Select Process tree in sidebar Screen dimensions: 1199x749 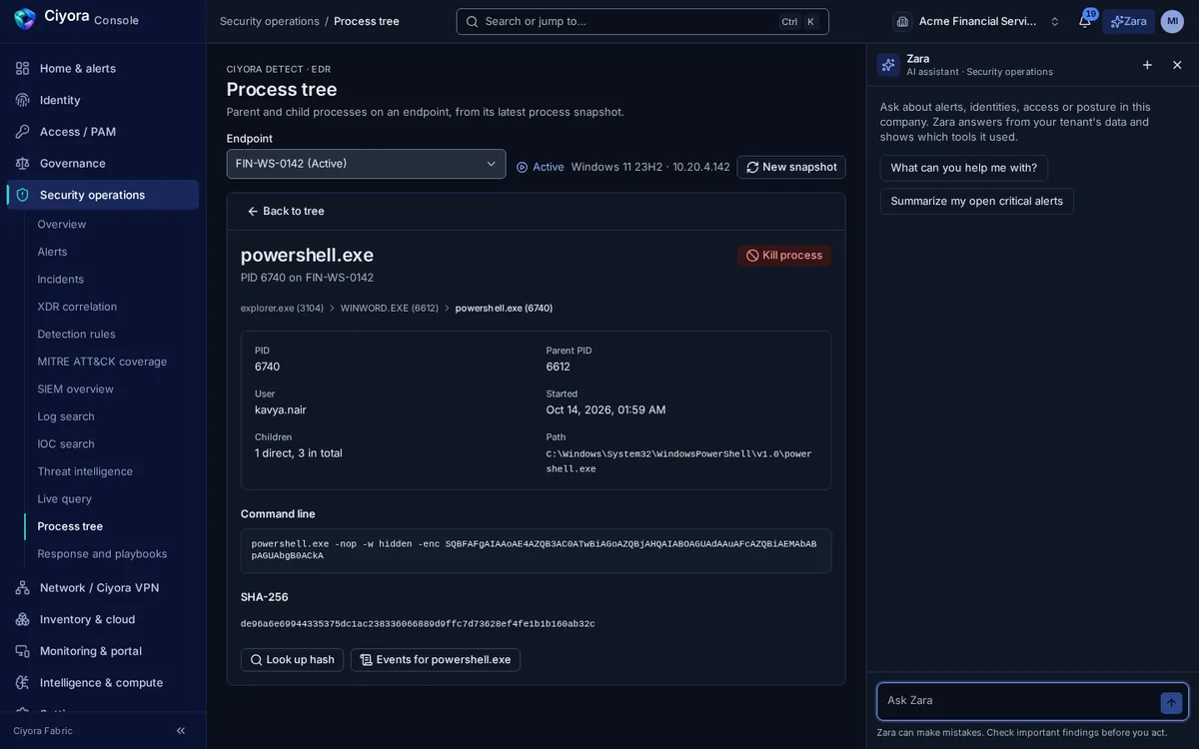coord(70,526)
